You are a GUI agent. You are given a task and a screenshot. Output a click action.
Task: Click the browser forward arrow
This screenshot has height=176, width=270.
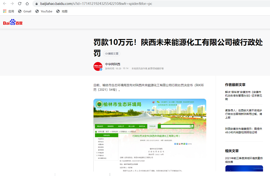coord(12,3)
